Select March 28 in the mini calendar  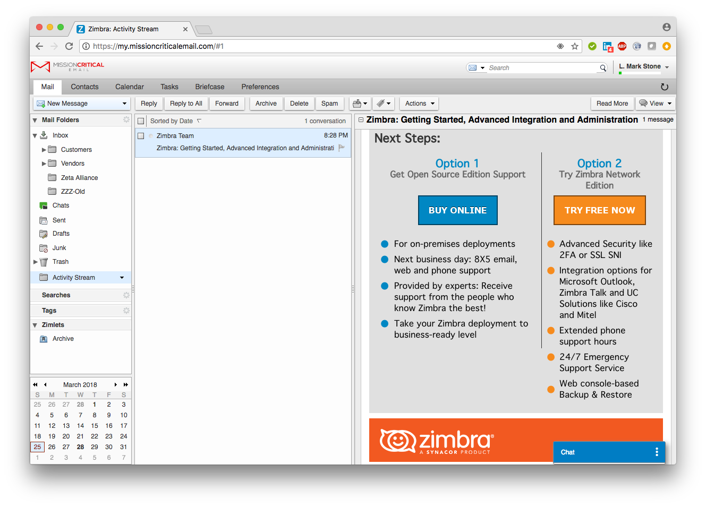point(80,447)
